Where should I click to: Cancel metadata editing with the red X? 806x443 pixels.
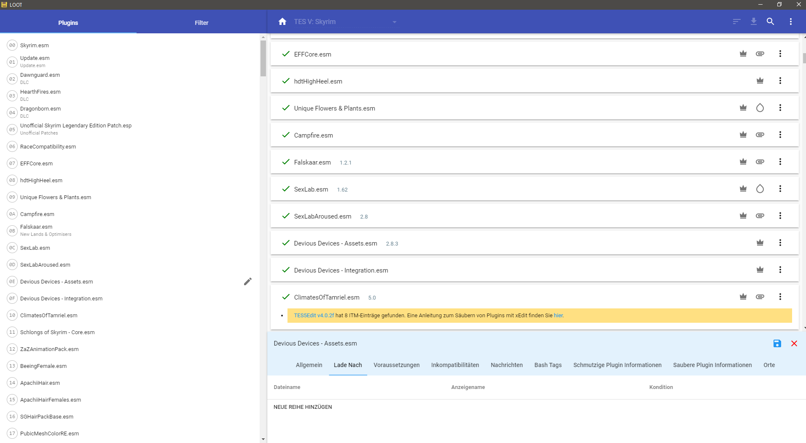794,343
